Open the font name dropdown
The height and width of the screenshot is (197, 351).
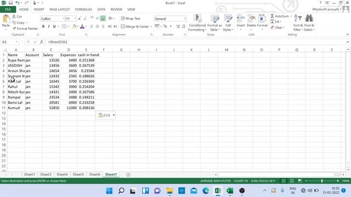click(64, 19)
